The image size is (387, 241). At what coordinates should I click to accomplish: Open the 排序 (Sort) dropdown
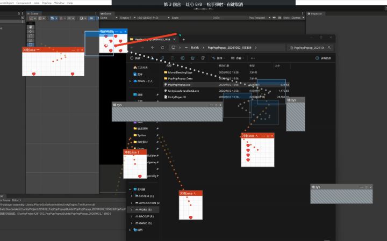tap(218, 58)
